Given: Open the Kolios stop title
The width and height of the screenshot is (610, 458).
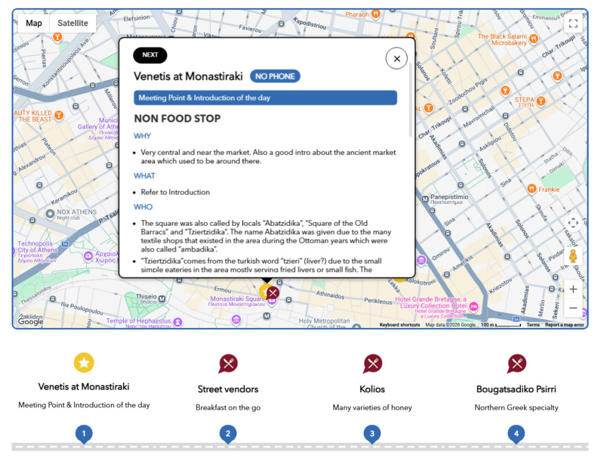Looking at the screenshot, I should (x=372, y=389).
